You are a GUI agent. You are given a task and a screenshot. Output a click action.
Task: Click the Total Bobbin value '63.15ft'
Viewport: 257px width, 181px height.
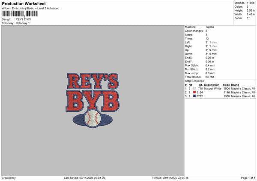click(210, 77)
